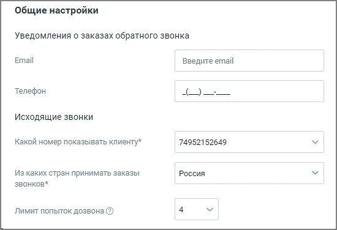Click the Уведомления о заказах обратного звонка heading
Image resolution: width=337 pixels, height=230 pixels.
[x=102, y=35]
